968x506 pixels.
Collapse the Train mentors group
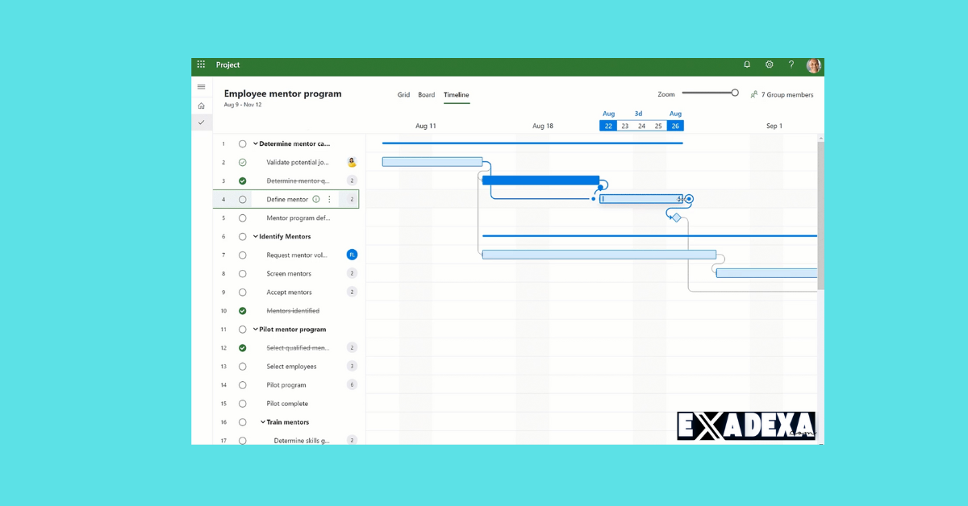[261, 421]
